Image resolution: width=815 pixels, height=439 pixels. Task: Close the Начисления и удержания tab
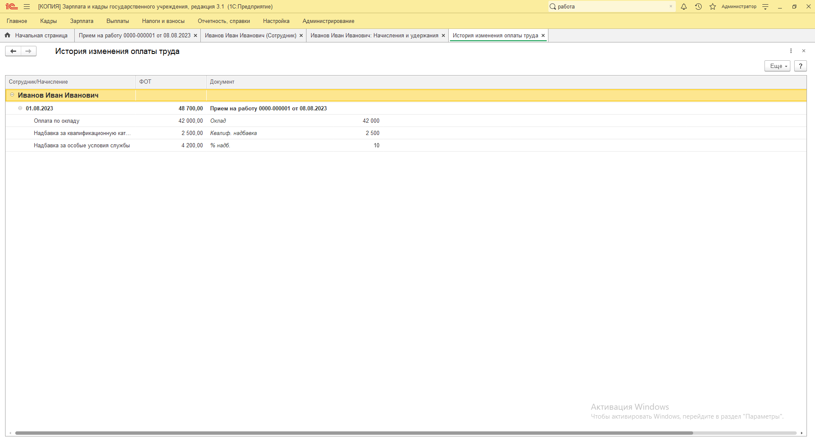(443, 36)
